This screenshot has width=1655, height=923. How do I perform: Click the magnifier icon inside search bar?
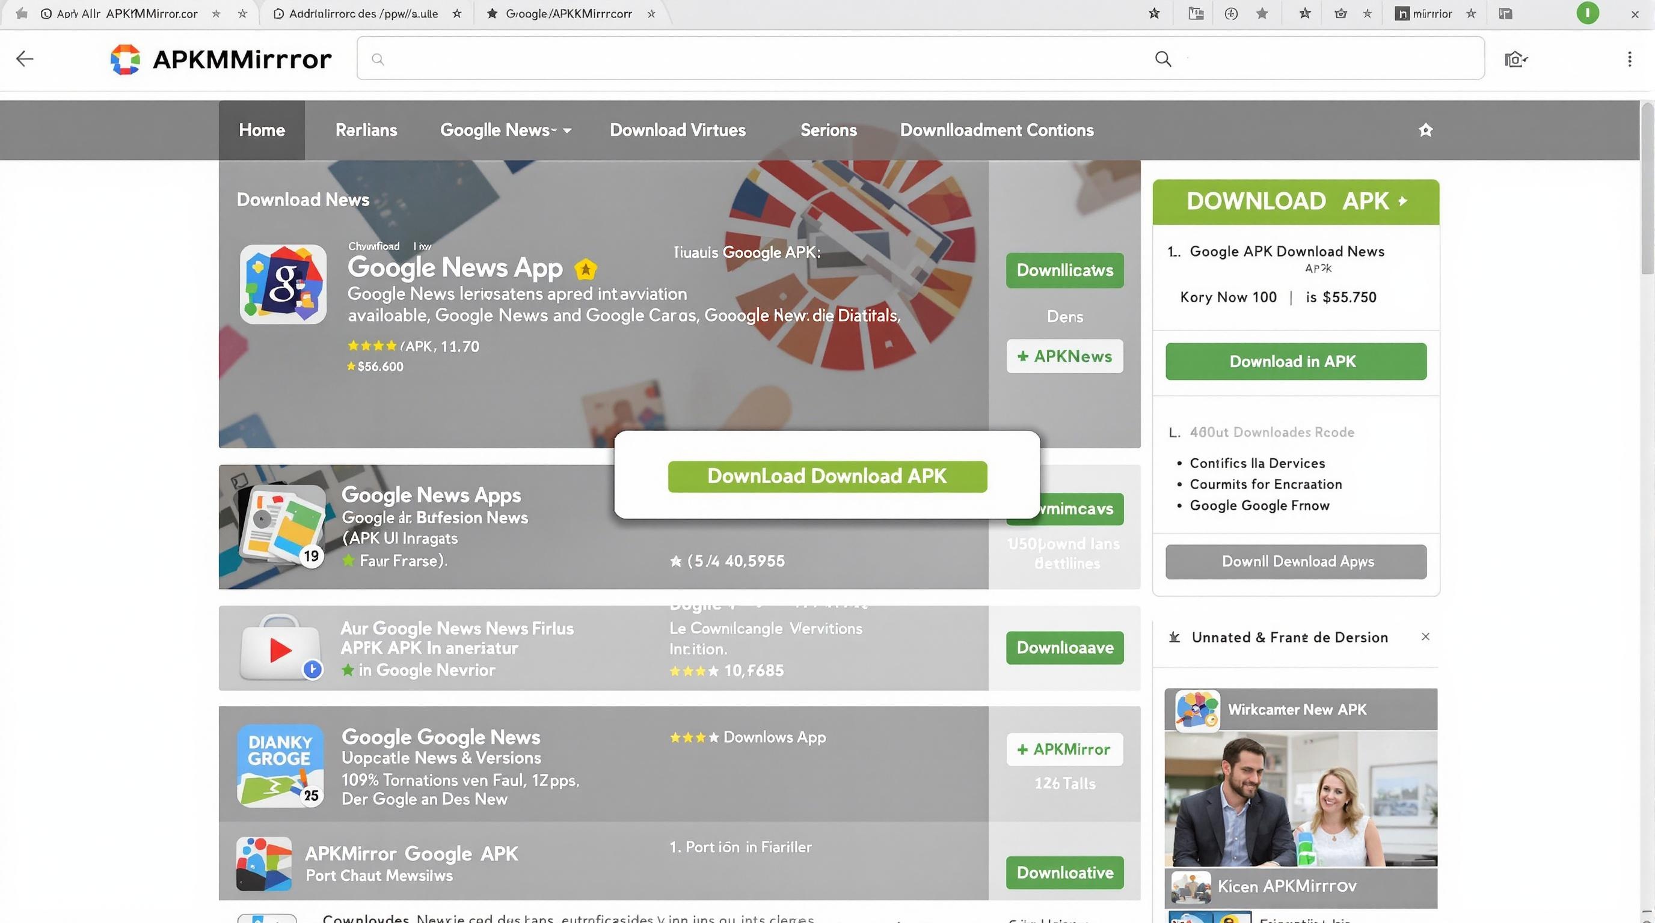tap(1163, 59)
